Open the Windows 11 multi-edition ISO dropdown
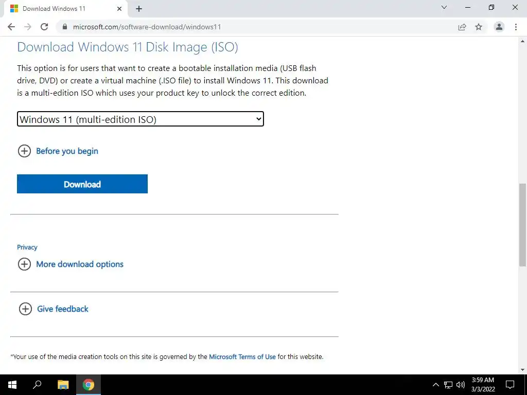The image size is (527, 395). (140, 119)
